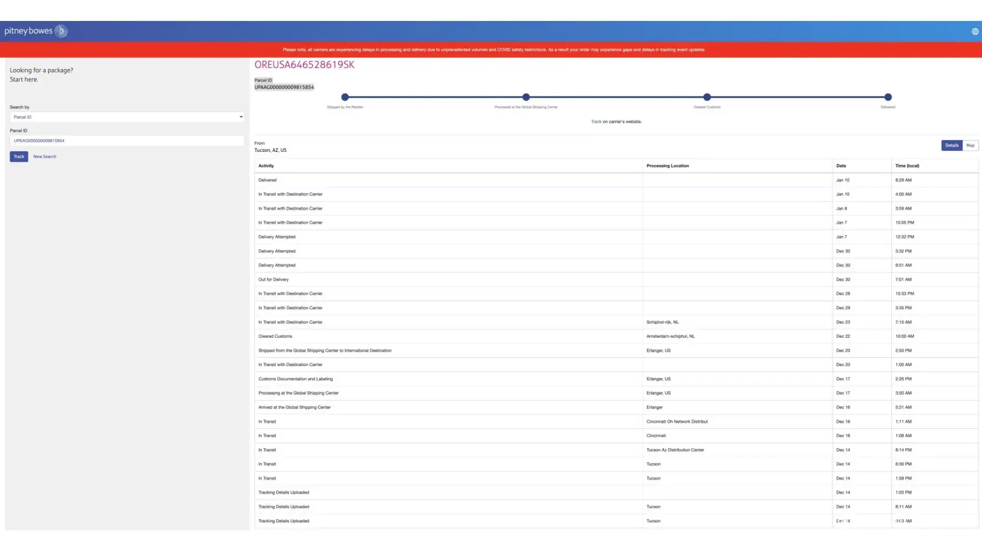The image size is (982, 552).
Task: Click the Processing Location column header
Action: (668, 166)
